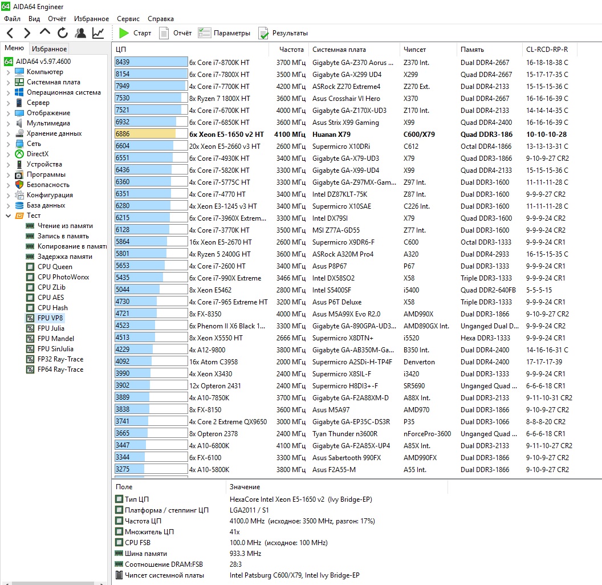Go up one level with the Up arrow
602x585 pixels.
click(x=45, y=32)
